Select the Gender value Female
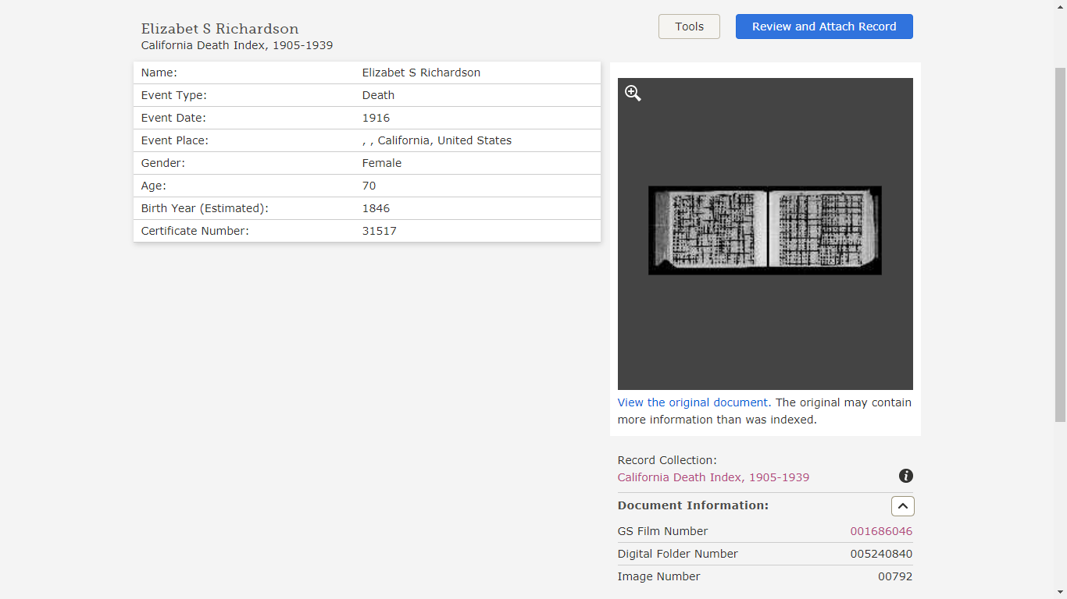The width and height of the screenshot is (1067, 599). coord(382,163)
